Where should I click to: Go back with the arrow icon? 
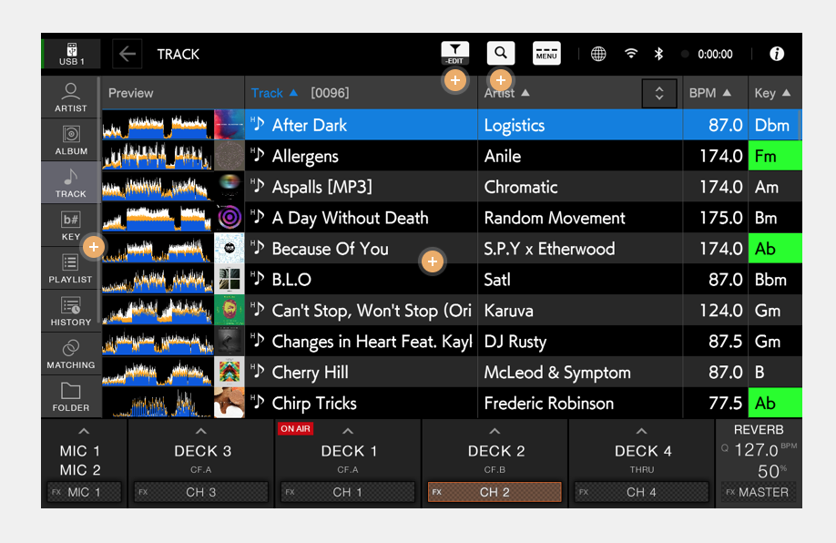(x=127, y=54)
